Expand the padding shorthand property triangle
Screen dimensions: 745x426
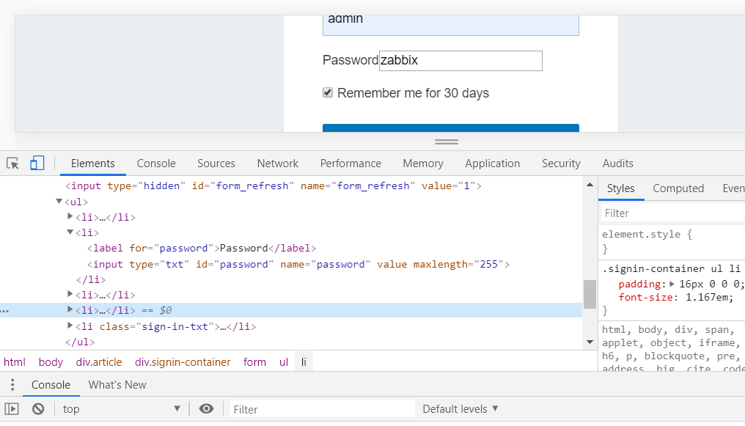pos(672,284)
